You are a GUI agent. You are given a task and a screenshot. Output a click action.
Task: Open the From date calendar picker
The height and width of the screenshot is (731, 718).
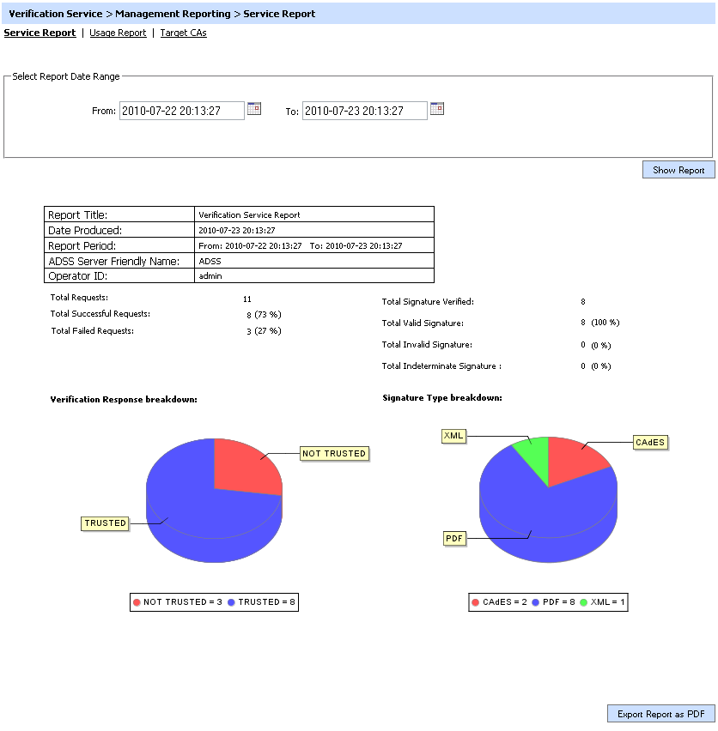tap(253, 109)
